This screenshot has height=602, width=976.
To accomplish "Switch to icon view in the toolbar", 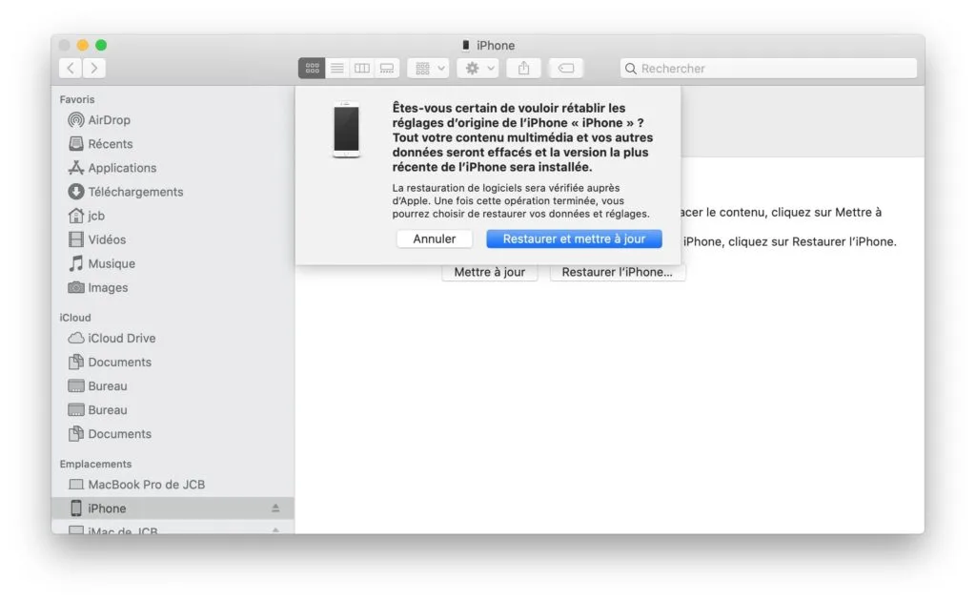I will pos(312,67).
